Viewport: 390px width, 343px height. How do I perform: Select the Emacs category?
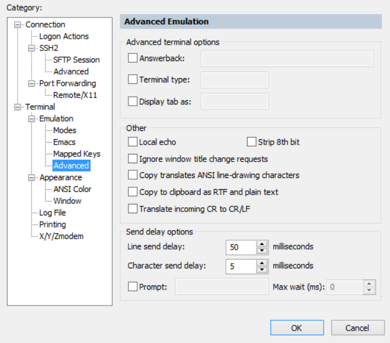(x=64, y=142)
